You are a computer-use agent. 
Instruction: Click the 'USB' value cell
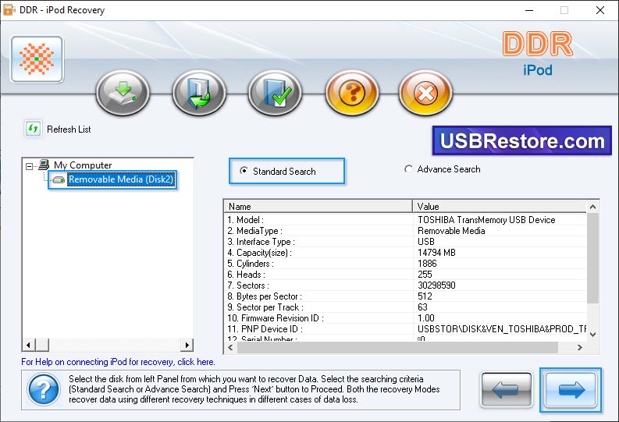pyautogui.click(x=426, y=242)
